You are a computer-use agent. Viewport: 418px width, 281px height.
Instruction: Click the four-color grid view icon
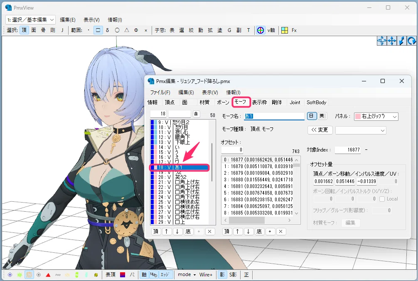coord(285,30)
